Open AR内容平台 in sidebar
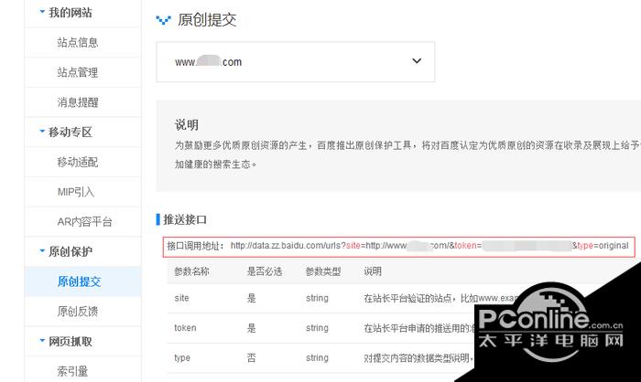The height and width of the screenshot is (382, 641). [x=84, y=221]
